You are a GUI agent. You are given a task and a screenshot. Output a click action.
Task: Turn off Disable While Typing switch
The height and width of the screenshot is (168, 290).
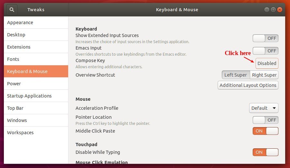pos(265,152)
